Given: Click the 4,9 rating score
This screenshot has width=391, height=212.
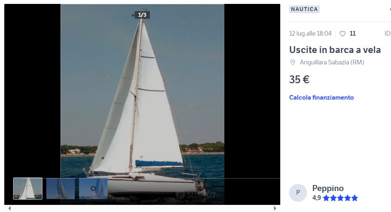Looking at the screenshot, I should coord(317,198).
